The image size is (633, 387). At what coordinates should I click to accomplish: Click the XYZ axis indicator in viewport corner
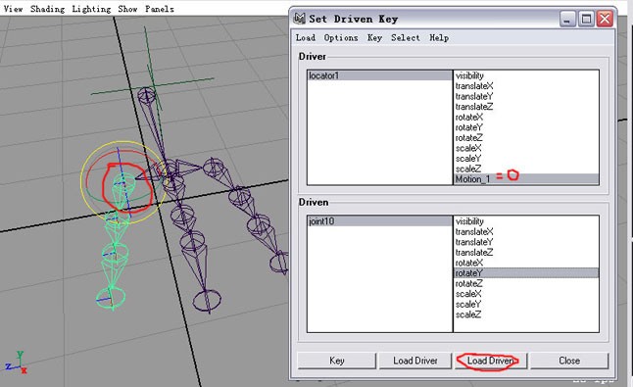point(17,363)
